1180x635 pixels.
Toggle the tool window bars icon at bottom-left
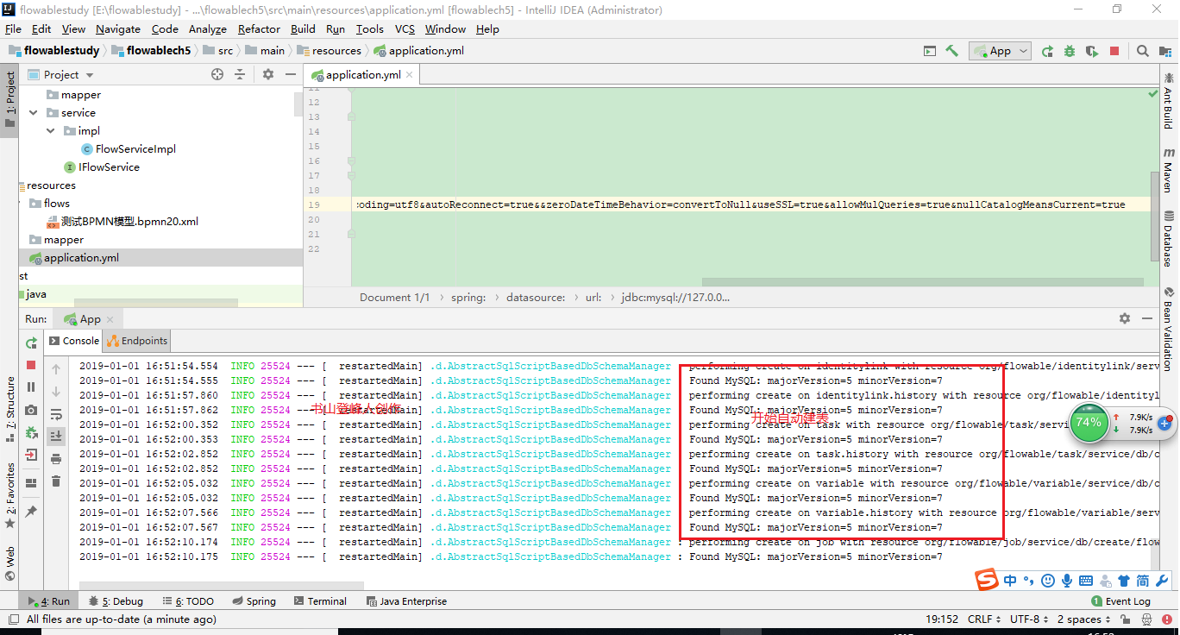pyautogui.click(x=12, y=619)
